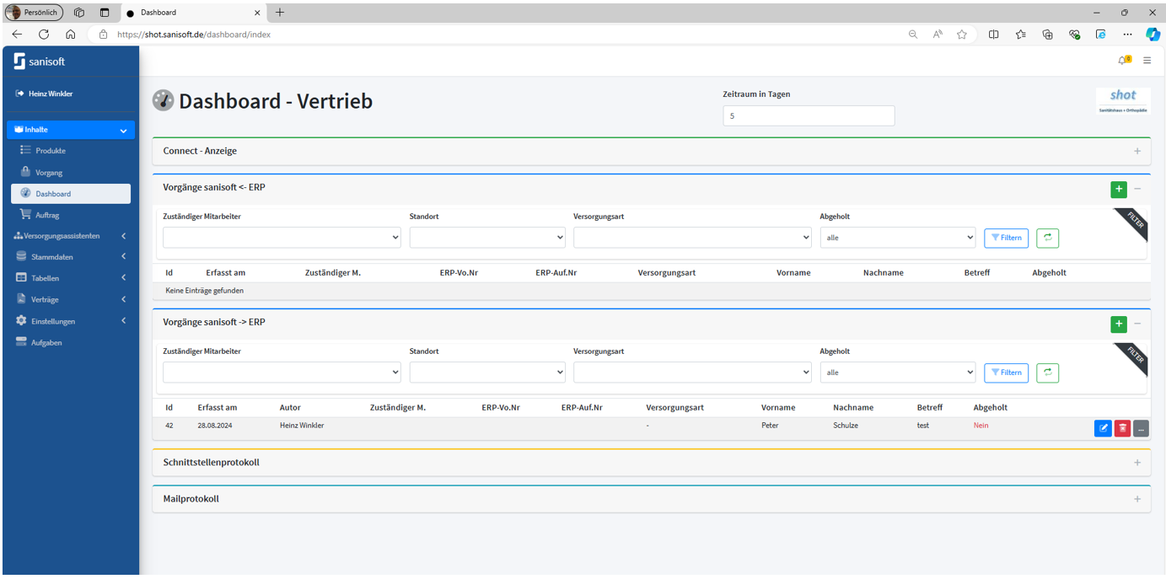Expand the Schnittstellenprotokoll panel

tap(1136, 463)
